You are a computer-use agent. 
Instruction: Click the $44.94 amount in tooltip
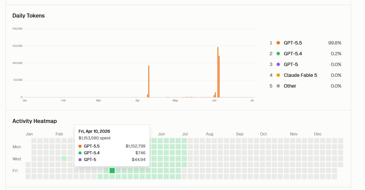click(138, 160)
